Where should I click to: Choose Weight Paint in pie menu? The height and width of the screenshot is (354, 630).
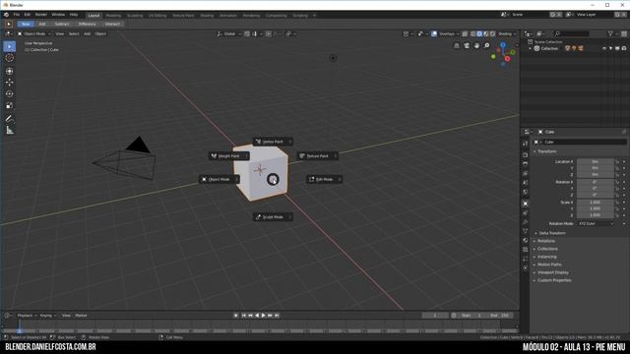[228, 156]
